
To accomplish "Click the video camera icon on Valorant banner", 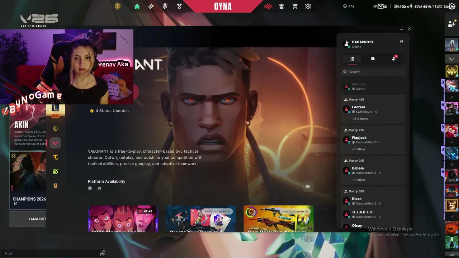I will point(308,186).
